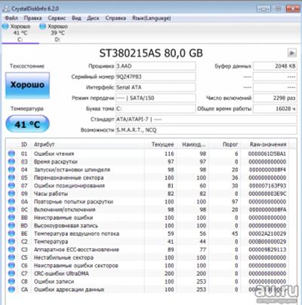The width and height of the screenshot is (302, 305).
Task: Click attribute text Высокоуровневая запись
Action: click(66, 226)
